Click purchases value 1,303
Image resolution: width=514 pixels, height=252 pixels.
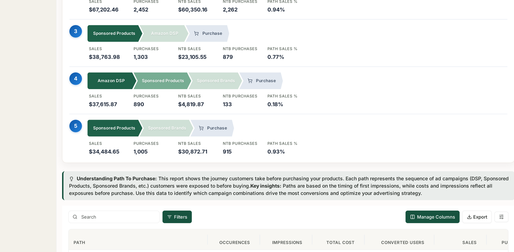click(141, 57)
